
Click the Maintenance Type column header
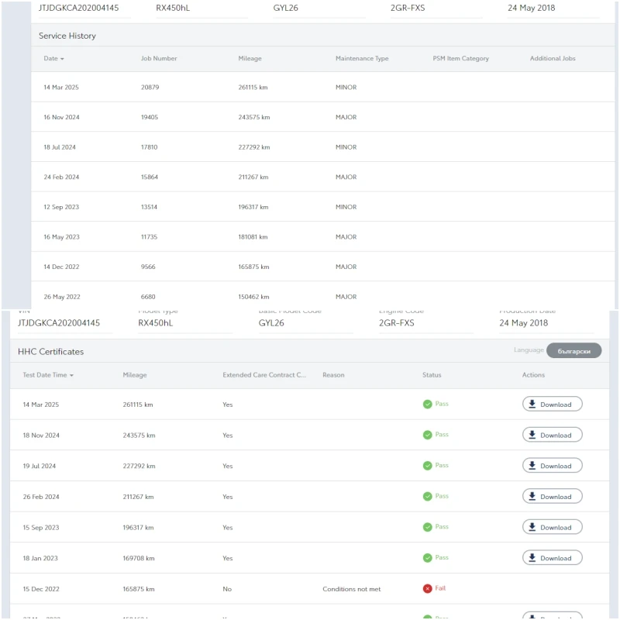pos(362,59)
